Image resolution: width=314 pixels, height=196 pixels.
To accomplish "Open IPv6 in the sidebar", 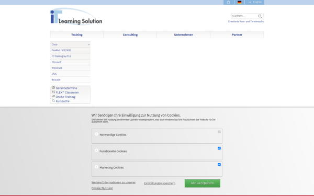I will [x=70, y=74].
